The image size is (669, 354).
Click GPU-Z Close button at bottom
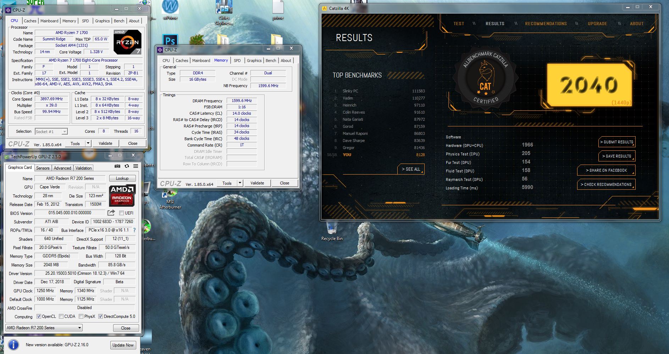coord(126,328)
